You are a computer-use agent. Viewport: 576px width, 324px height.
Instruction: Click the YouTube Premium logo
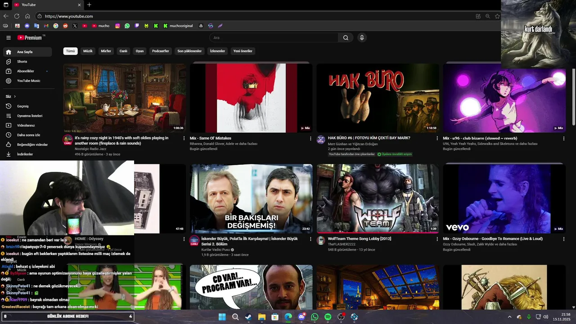point(30,38)
